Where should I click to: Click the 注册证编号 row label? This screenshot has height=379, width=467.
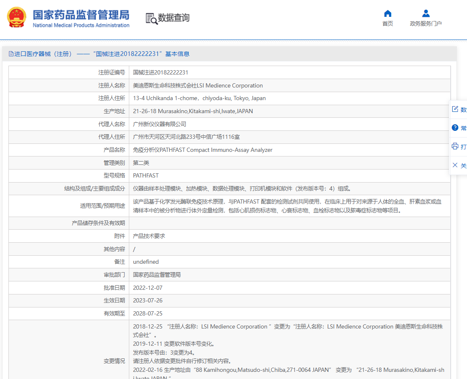tap(112, 73)
